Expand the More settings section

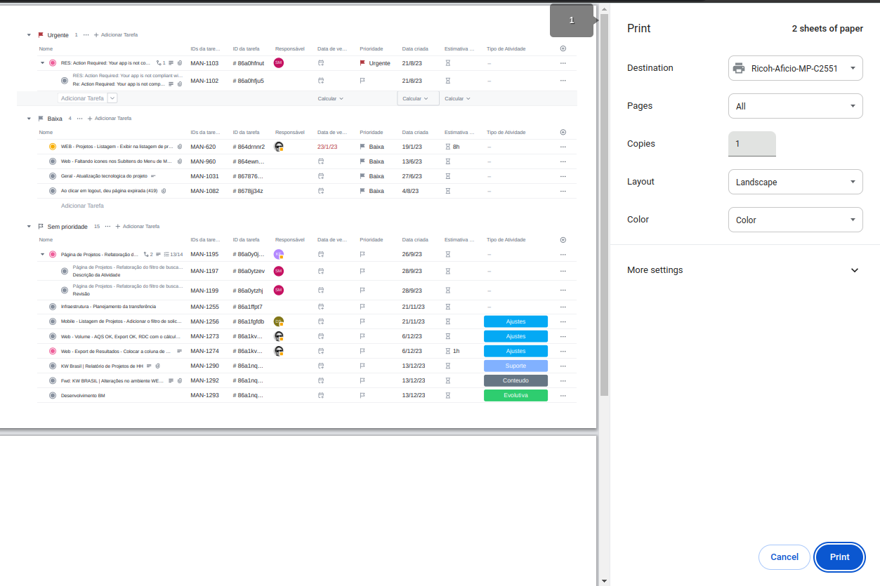tap(854, 270)
